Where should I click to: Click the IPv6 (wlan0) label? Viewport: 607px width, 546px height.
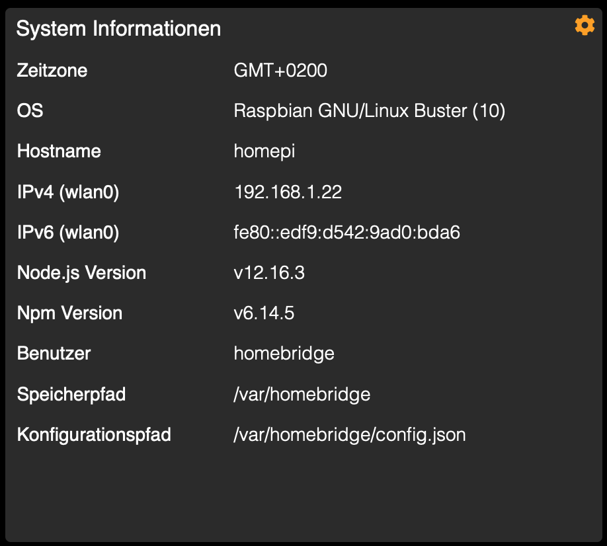pyautogui.click(x=68, y=233)
